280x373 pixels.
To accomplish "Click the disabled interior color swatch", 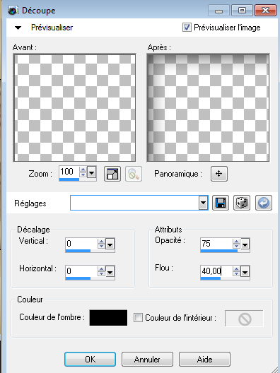I will 244,319.
